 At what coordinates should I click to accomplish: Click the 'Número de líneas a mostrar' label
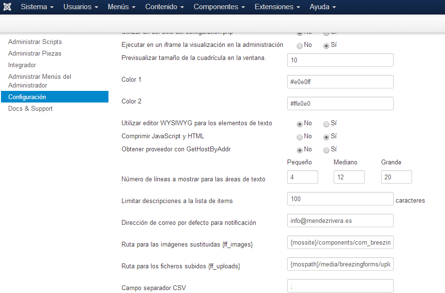pos(193,179)
